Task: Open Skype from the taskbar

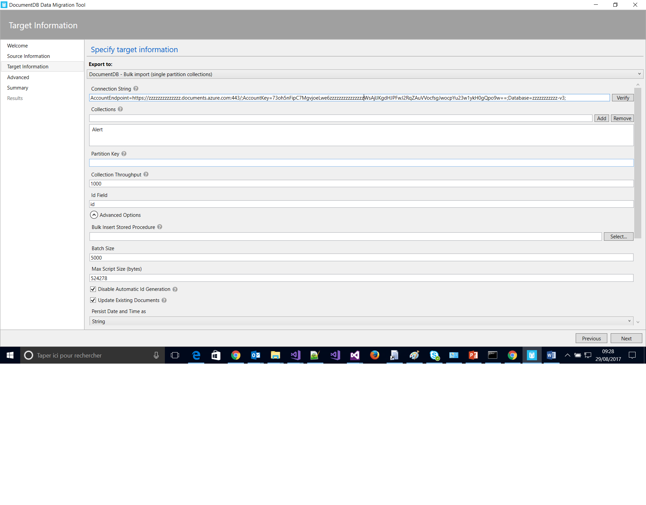Action: (434, 355)
